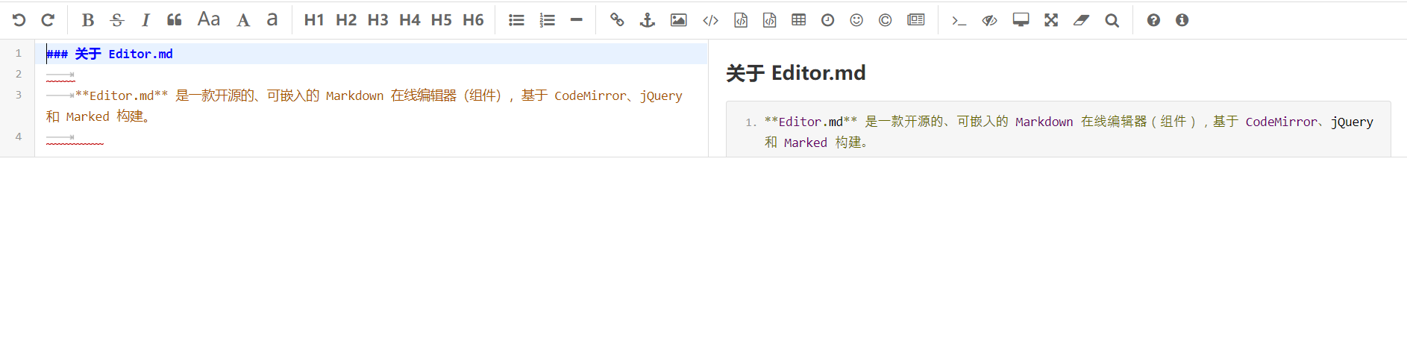
Task: Insert inline code
Action: pos(711,20)
